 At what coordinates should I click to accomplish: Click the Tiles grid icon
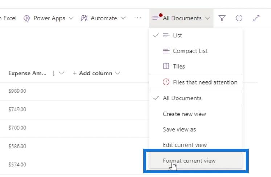click(x=166, y=66)
